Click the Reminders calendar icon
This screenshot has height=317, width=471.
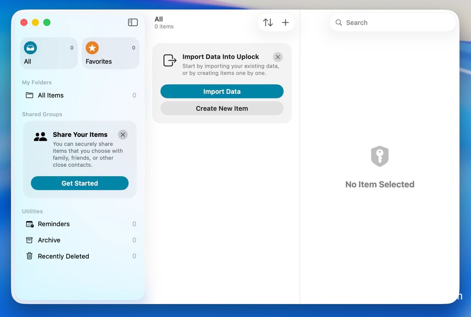click(30, 224)
